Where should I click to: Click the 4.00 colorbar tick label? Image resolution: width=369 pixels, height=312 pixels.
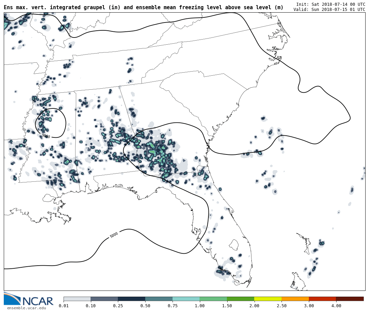click(336, 306)
